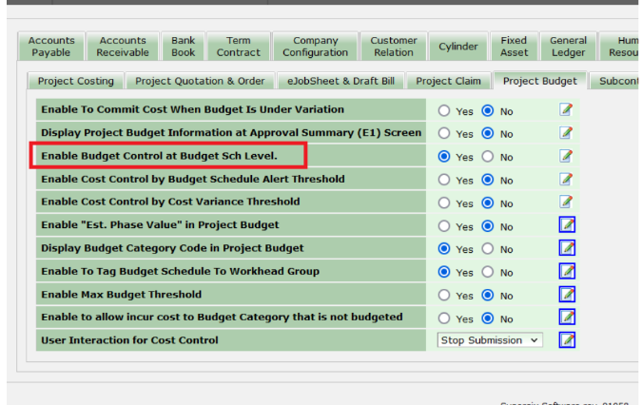Open the Stop Submission dropdown
The height and width of the screenshot is (405, 642).
490,340
